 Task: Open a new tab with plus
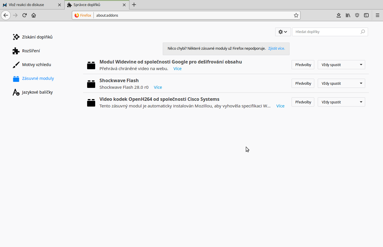point(134,5)
